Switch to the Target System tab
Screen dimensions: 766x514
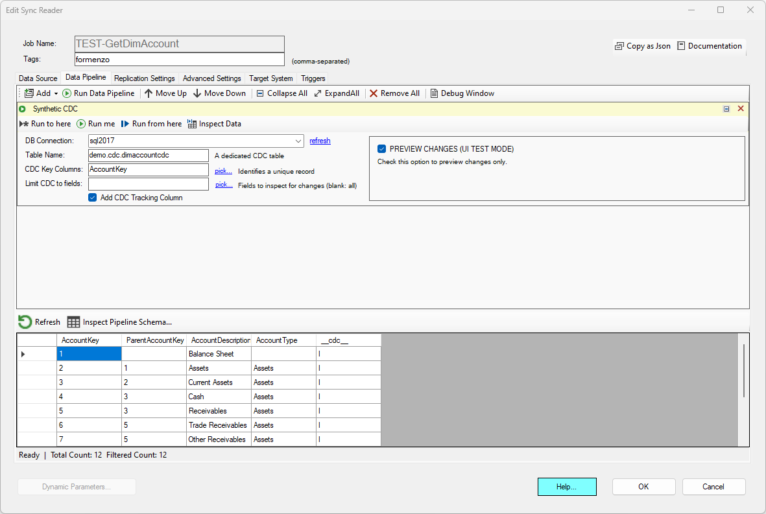(271, 78)
